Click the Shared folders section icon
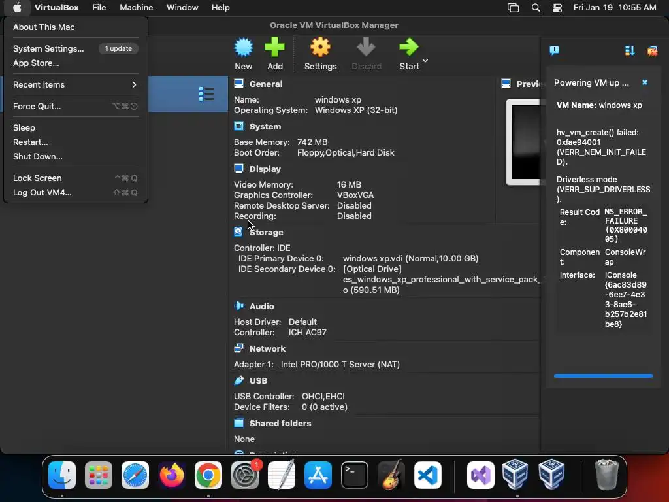 [x=239, y=423]
